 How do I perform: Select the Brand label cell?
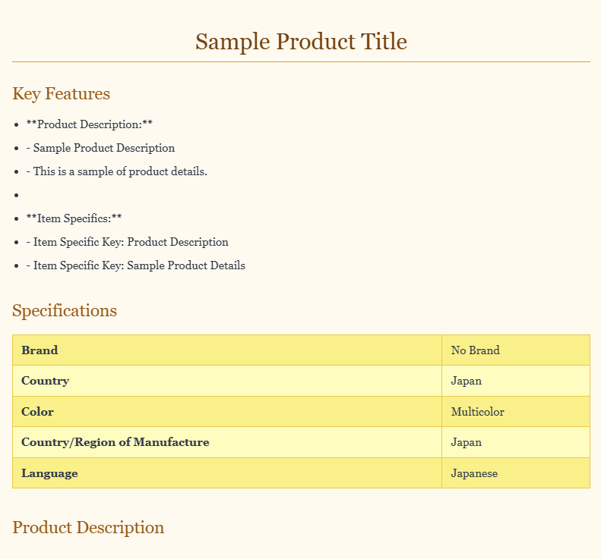(x=40, y=350)
